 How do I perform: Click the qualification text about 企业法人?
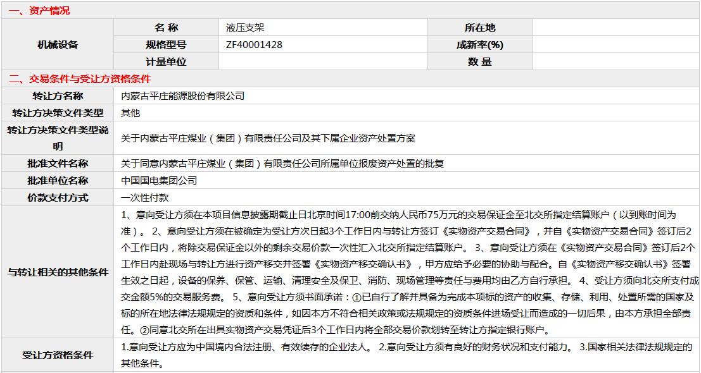[x=407, y=355]
